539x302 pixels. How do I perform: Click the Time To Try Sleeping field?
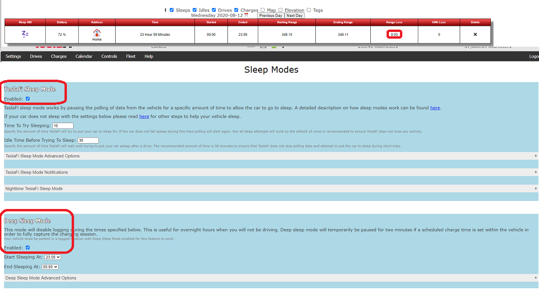pos(63,125)
